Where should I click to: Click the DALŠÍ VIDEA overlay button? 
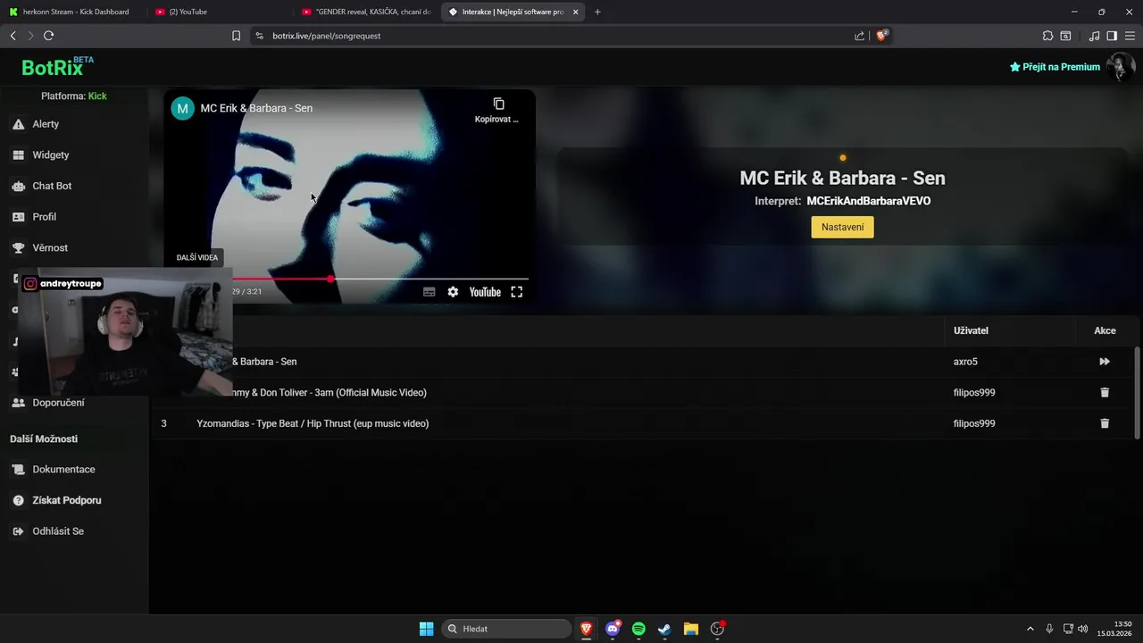[x=197, y=257]
